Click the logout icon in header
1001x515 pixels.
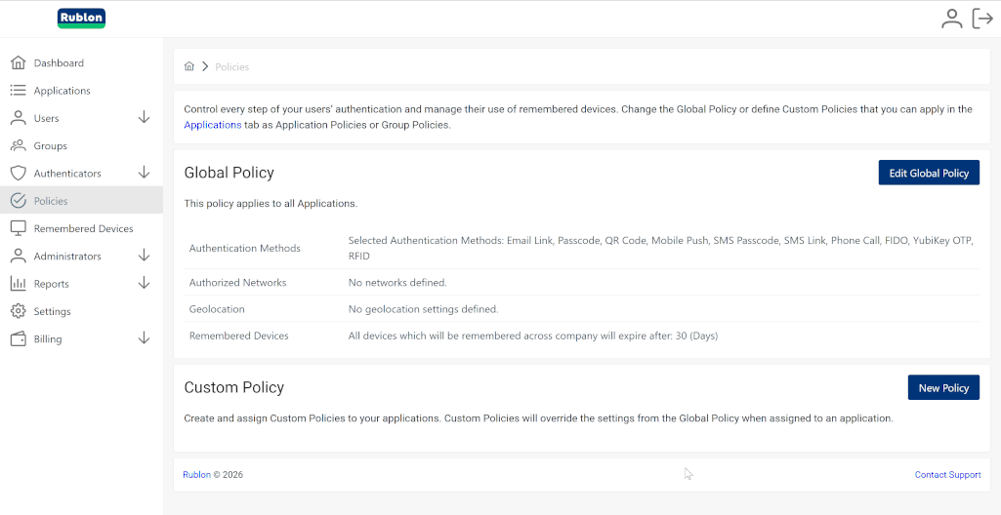point(982,19)
